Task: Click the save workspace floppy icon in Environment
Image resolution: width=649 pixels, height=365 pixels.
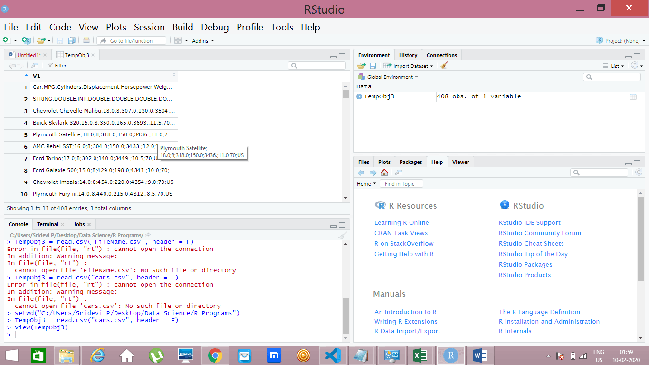Action: pos(373,66)
